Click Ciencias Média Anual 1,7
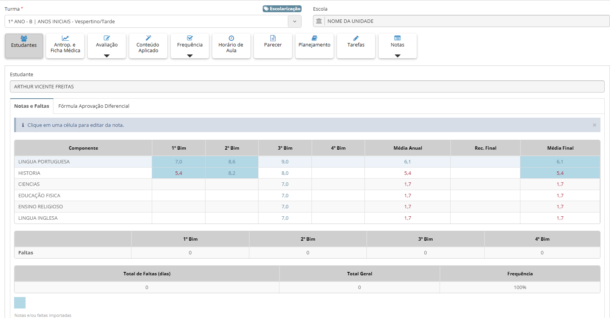 408,184
